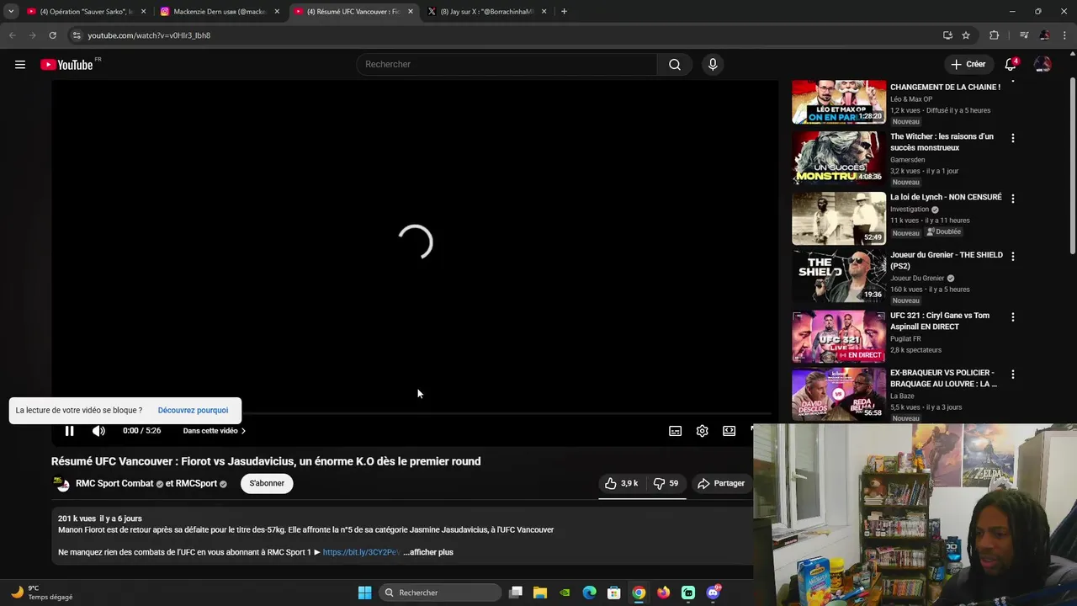The width and height of the screenshot is (1077, 606).
Task: Open the bit.ly link in the description
Action: coord(361,552)
